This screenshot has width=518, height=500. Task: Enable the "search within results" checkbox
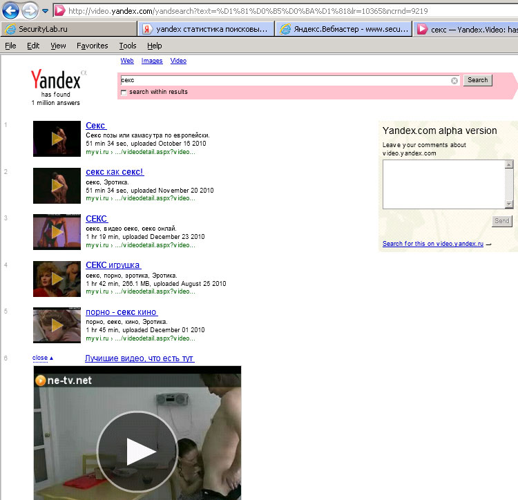coord(124,93)
